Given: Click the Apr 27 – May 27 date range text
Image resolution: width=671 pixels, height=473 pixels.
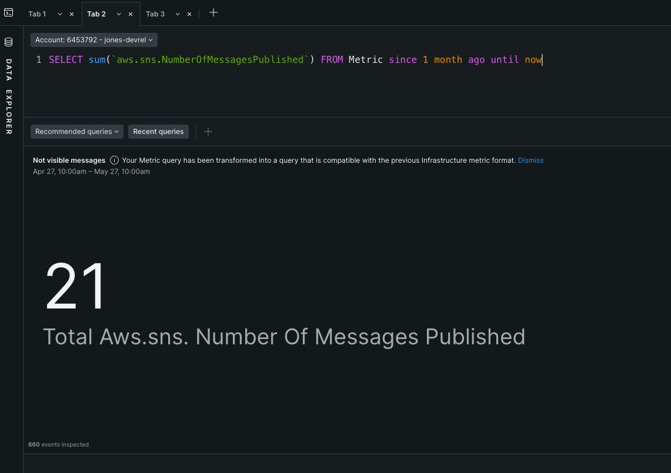Looking at the screenshot, I should point(91,171).
